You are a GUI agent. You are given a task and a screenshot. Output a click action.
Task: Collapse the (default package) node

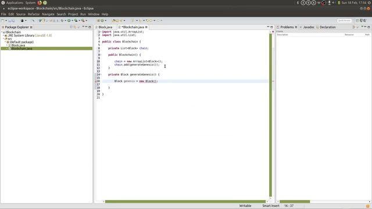point(5,42)
